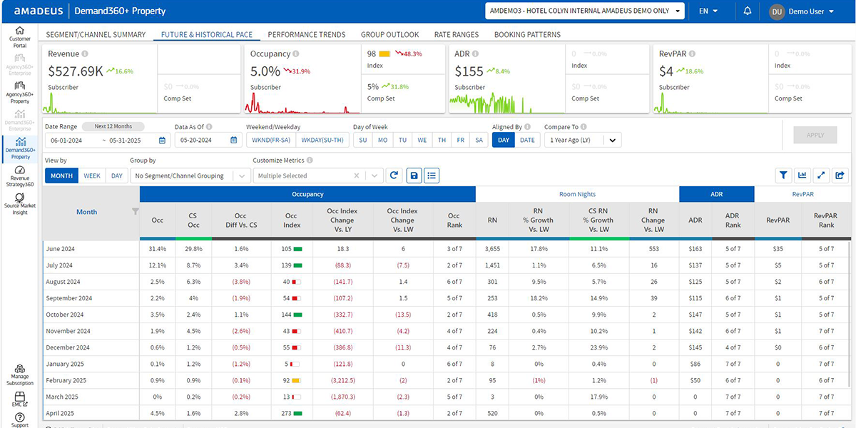Expand the table to fullscreen with the arrows icon
This screenshot has height=428, width=856.
coord(821,175)
